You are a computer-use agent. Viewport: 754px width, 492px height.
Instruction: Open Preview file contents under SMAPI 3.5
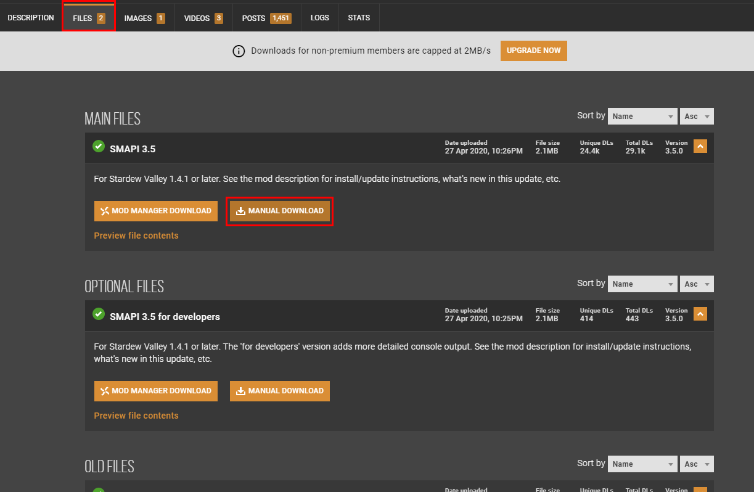(x=136, y=236)
